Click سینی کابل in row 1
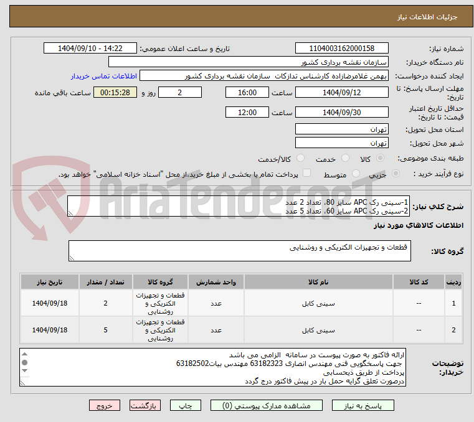474x422 pixels. click(318, 304)
